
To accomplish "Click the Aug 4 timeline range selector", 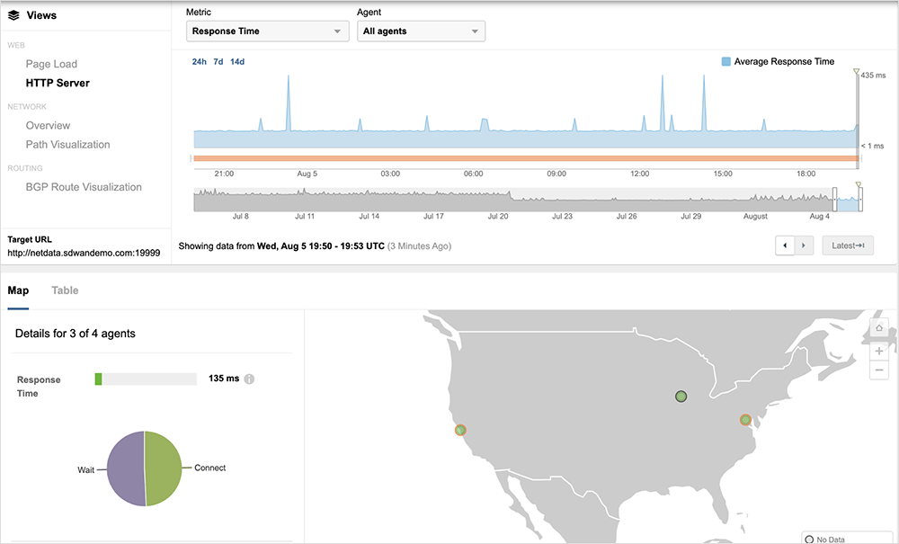I will pyautogui.click(x=847, y=200).
